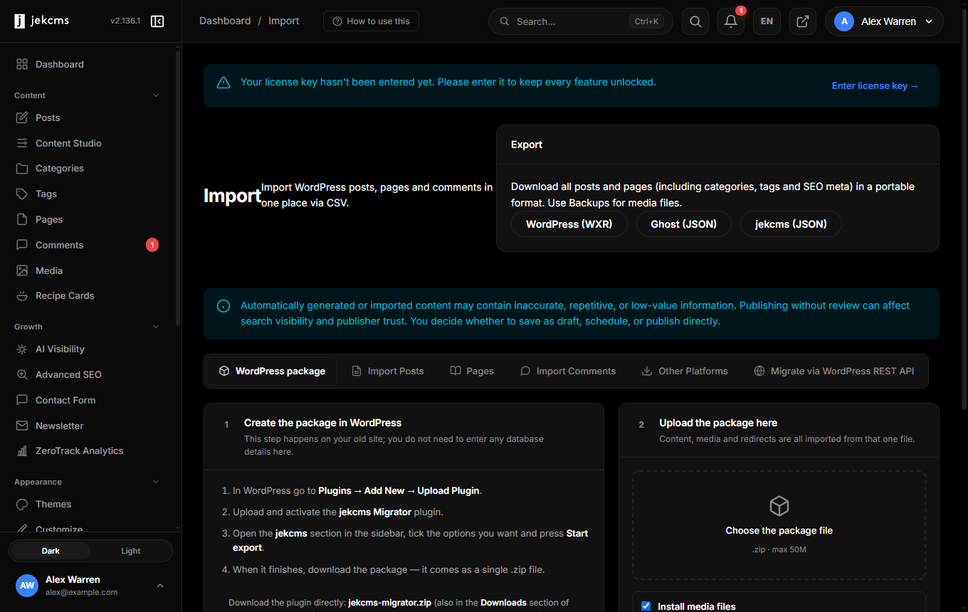
Task: Open Migrate via WordPress REST API tab
Action: [x=834, y=371]
